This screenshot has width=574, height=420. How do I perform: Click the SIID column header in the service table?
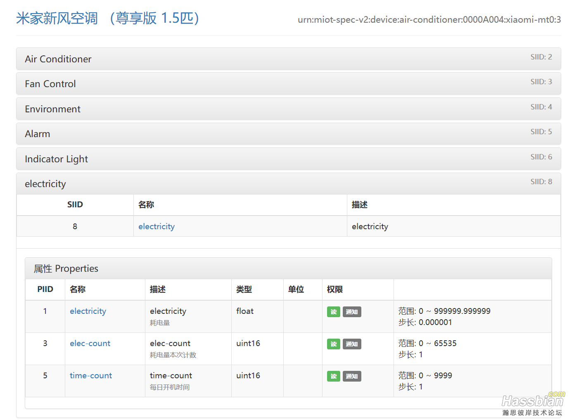(75, 204)
